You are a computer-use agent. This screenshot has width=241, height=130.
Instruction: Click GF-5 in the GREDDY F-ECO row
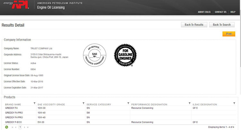point(195,122)
